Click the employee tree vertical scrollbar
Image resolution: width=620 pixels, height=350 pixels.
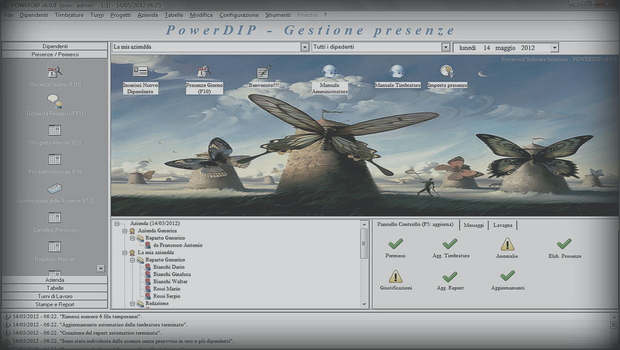[364, 264]
